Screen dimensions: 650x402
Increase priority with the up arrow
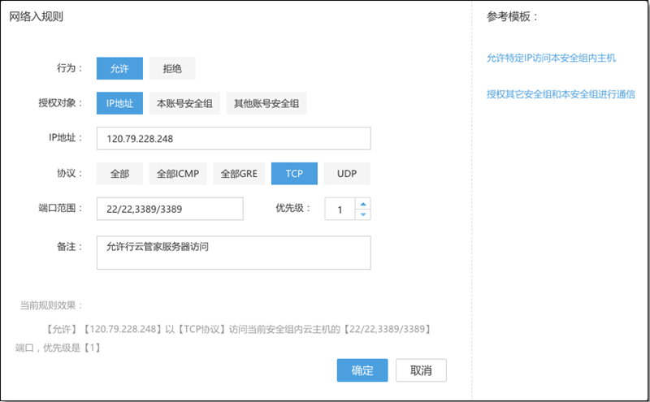362,204
